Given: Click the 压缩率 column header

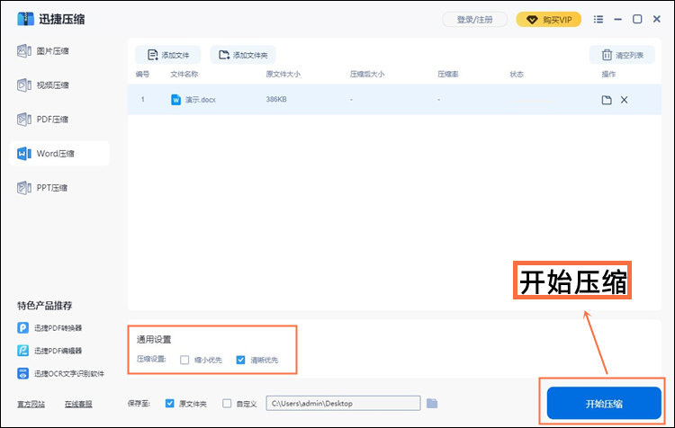Looking at the screenshot, I should [448, 74].
